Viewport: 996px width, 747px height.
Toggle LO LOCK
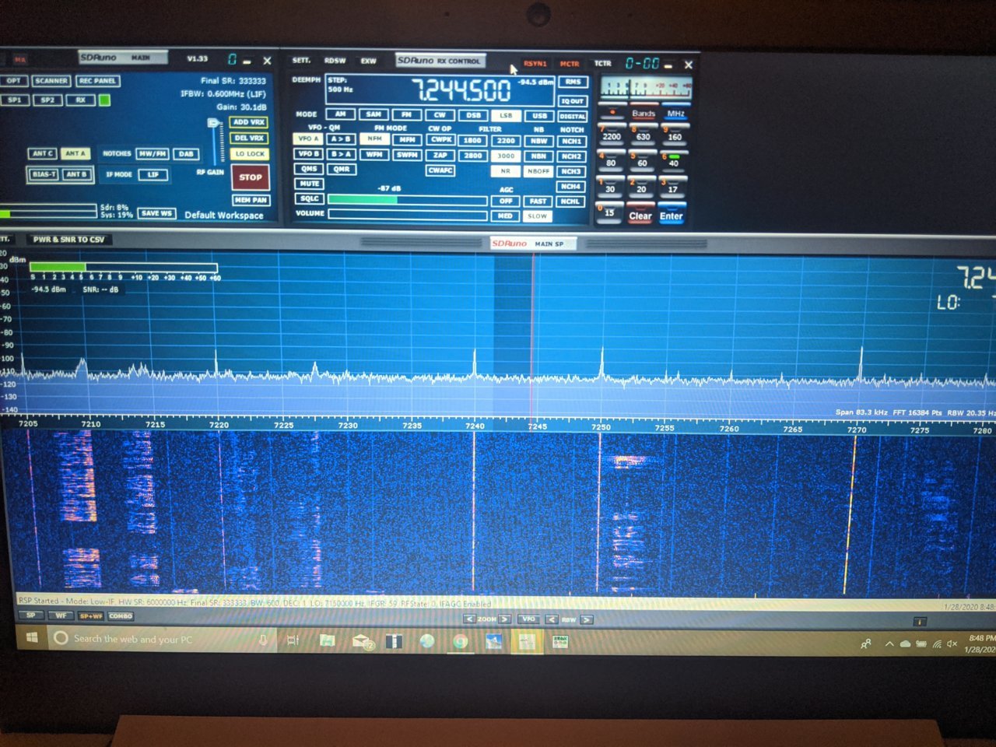click(250, 154)
